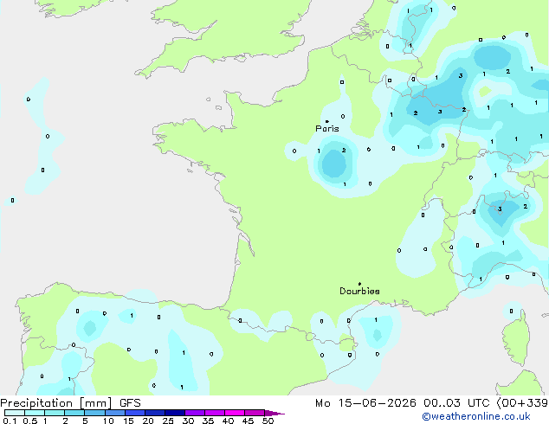549x424 pixels.
Task: Click the legend label '0.5'
Action: [29, 421]
